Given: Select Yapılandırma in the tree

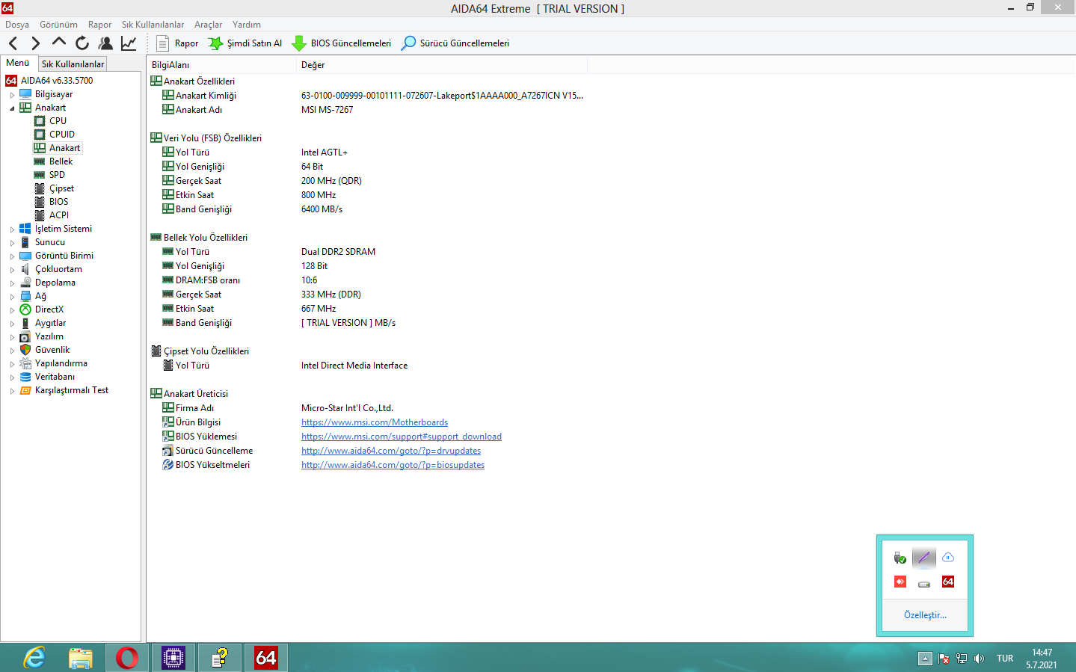Looking at the screenshot, I should point(61,363).
